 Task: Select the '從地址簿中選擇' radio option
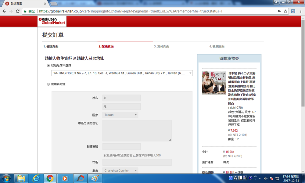coord(48,66)
